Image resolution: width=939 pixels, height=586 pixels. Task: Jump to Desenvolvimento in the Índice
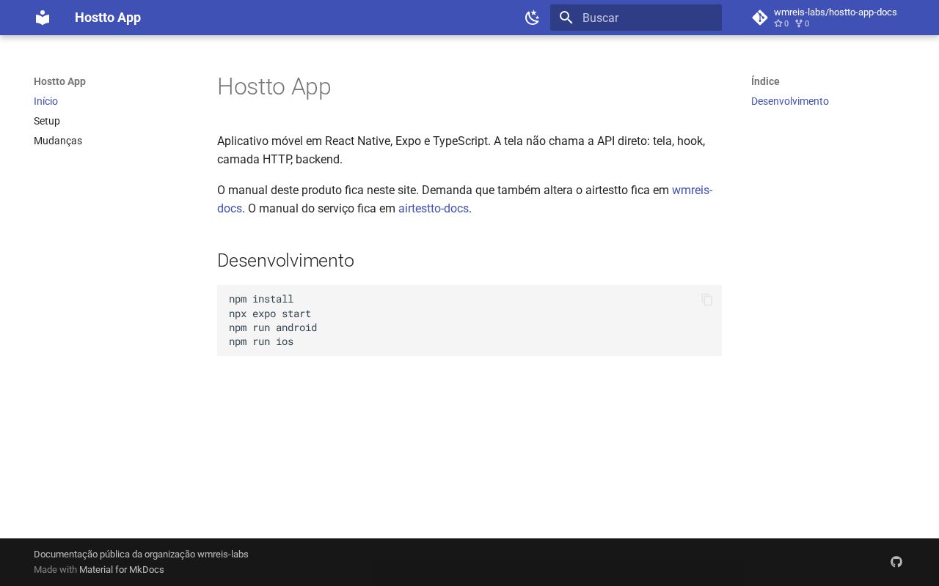(x=790, y=101)
